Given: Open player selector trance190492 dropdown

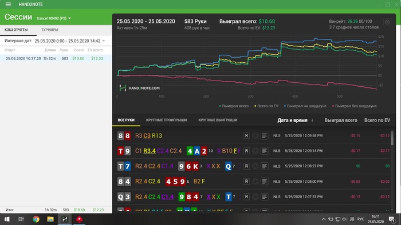Looking at the screenshot, I should coord(54,18).
